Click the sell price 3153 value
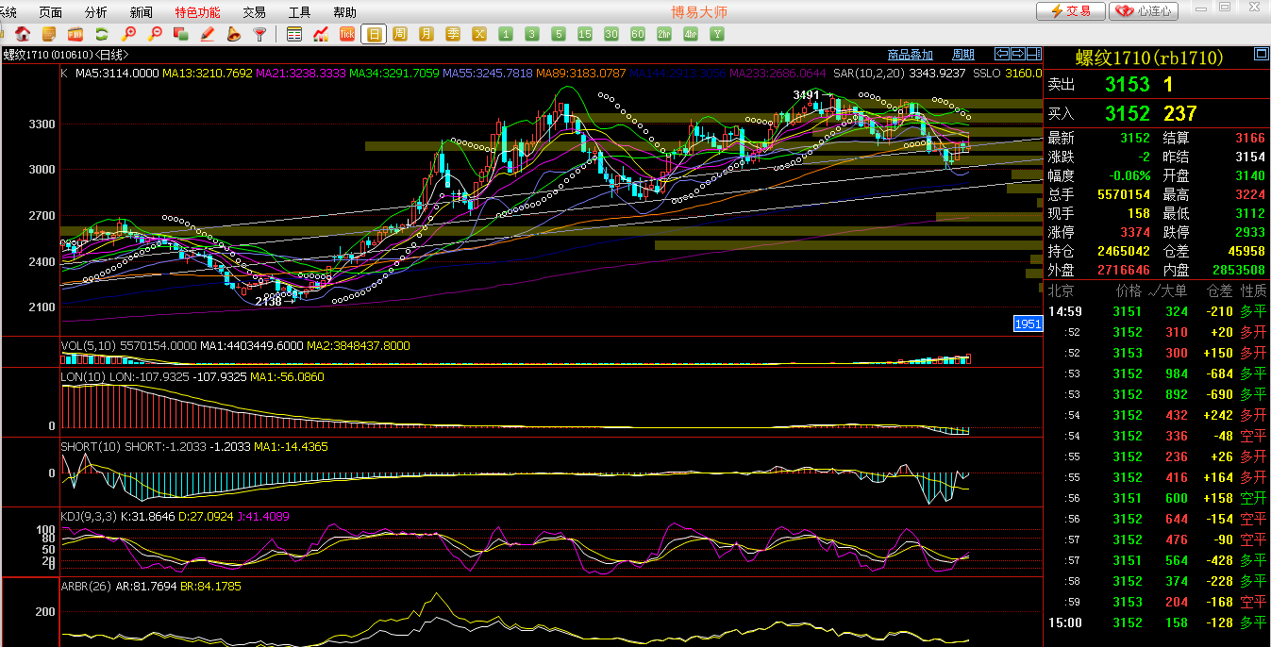 point(1128,84)
